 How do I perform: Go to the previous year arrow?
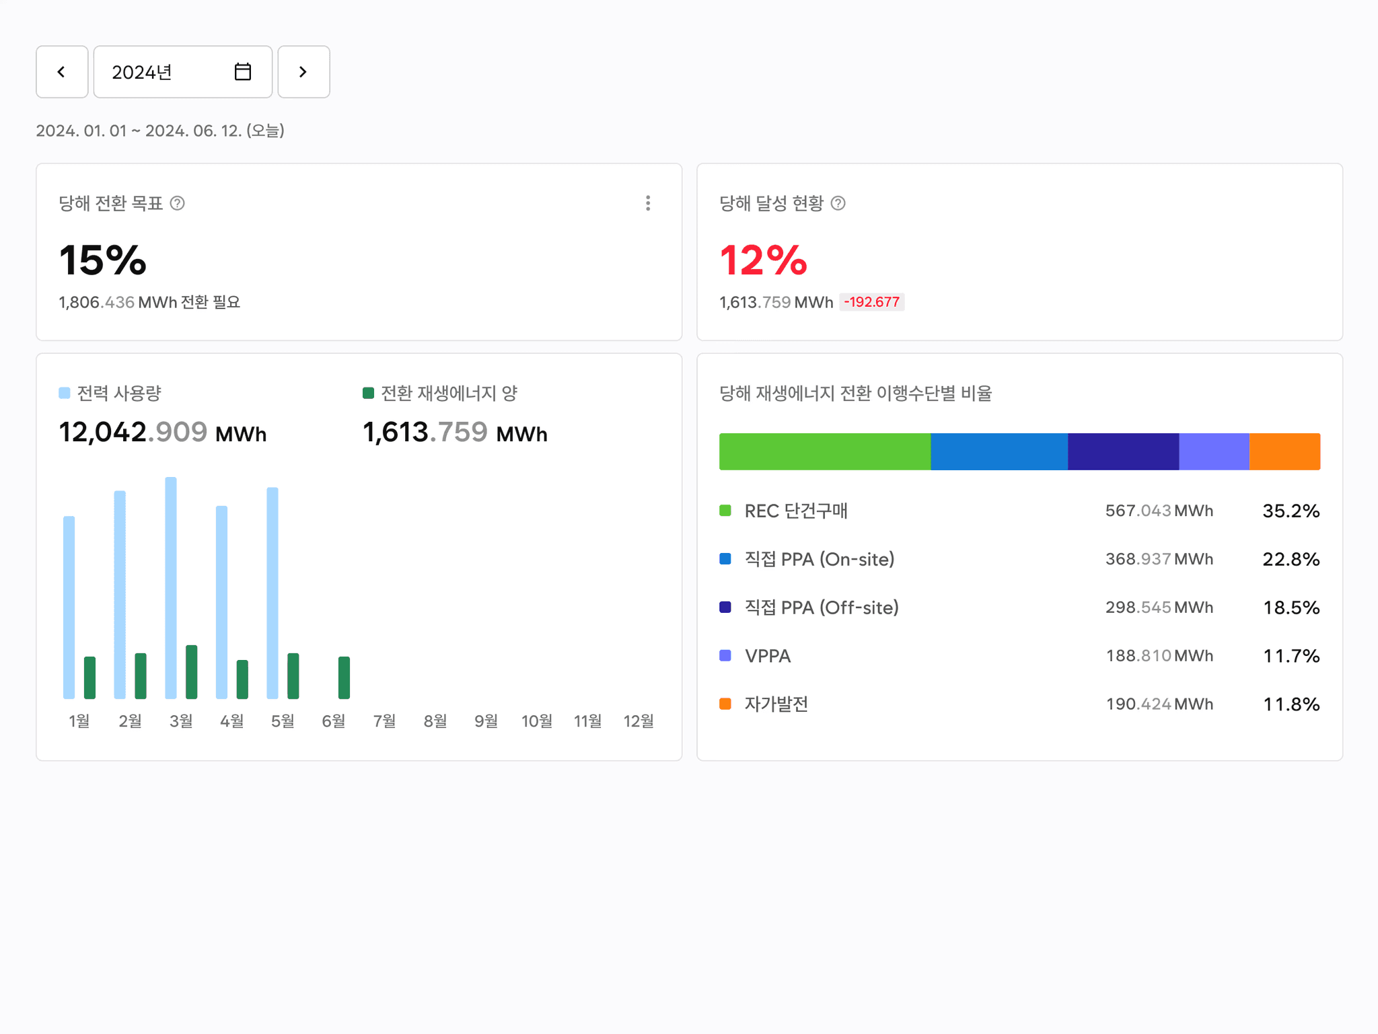coord(62,72)
